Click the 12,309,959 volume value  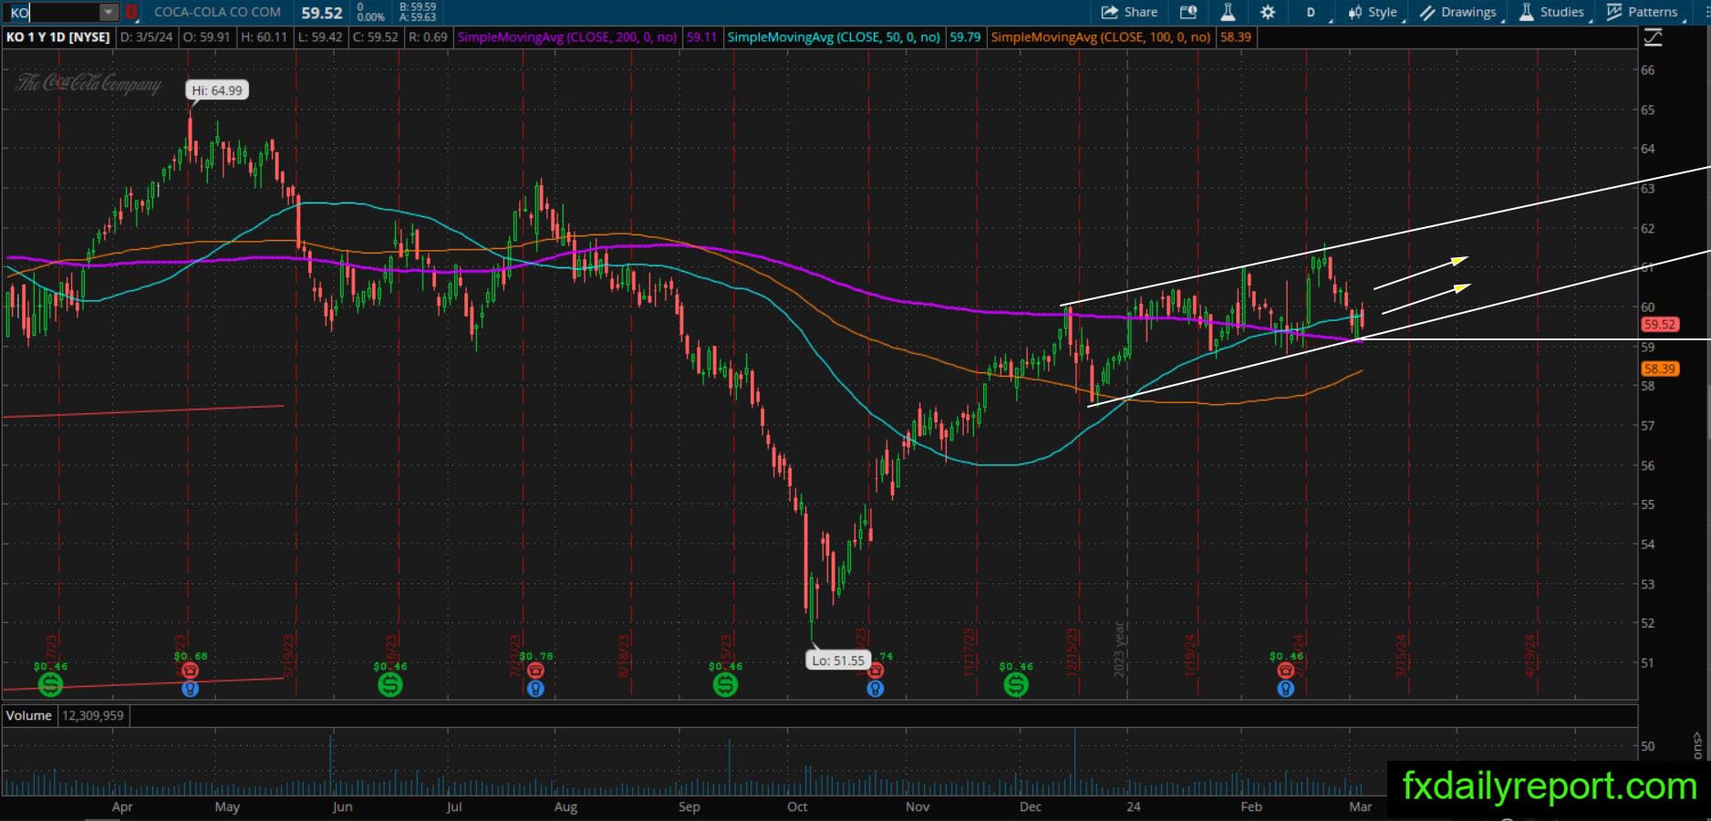coord(92,715)
